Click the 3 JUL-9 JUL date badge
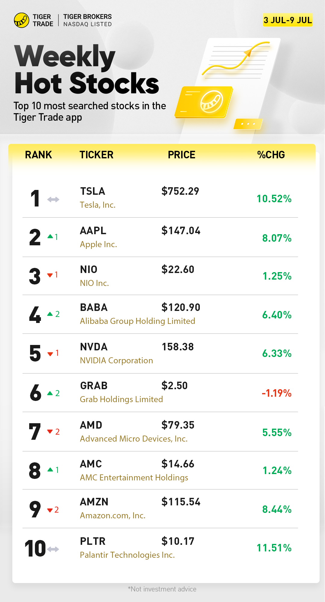This screenshot has height=602, width=325. (288, 20)
